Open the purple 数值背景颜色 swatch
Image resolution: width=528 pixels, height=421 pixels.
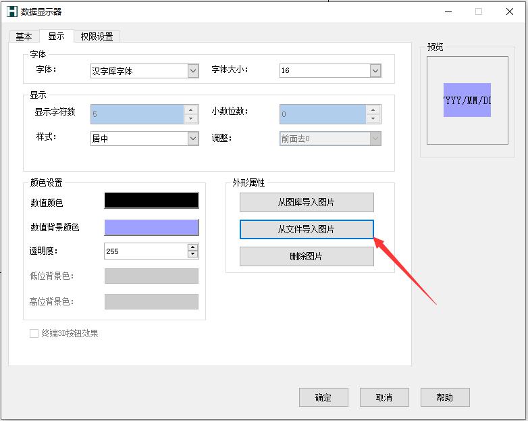click(151, 228)
